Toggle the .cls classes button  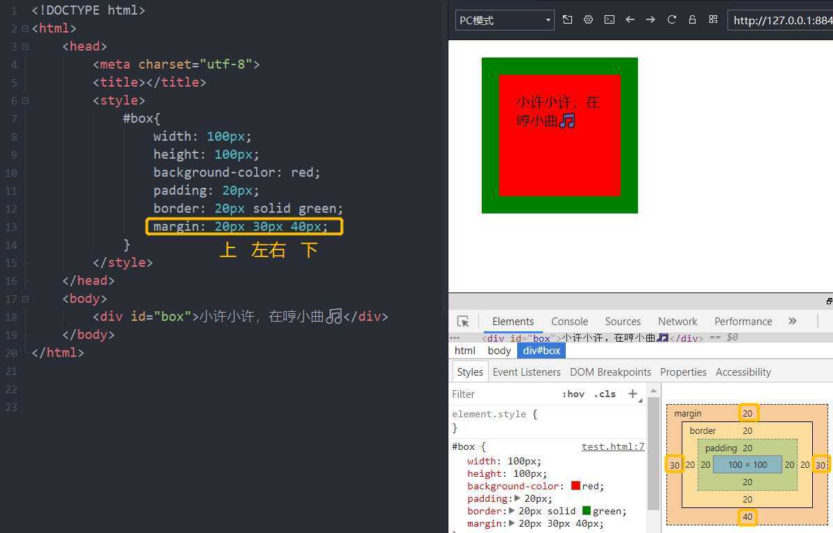[x=605, y=394]
